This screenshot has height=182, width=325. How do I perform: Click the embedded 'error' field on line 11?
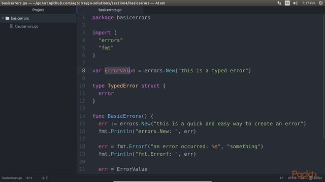[x=106, y=94]
